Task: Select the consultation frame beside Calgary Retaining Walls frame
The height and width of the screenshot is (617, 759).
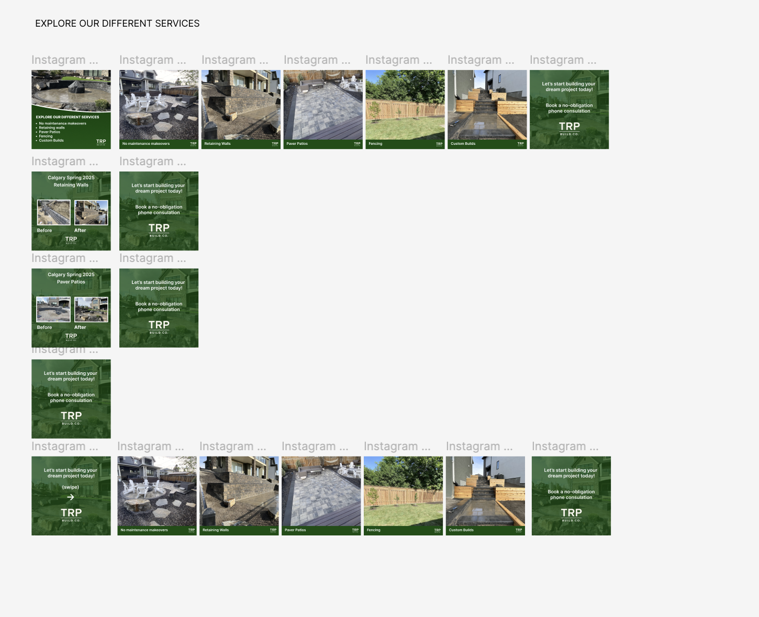Action: (159, 211)
